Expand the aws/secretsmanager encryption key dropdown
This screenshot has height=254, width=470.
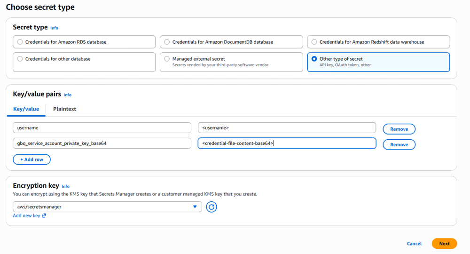pos(107,207)
